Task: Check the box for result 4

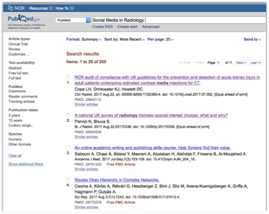Action: pos(68,180)
